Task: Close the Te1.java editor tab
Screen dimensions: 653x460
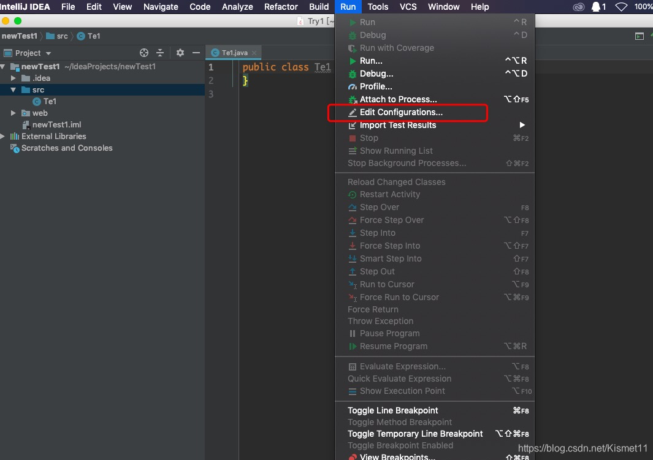Action: point(254,53)
